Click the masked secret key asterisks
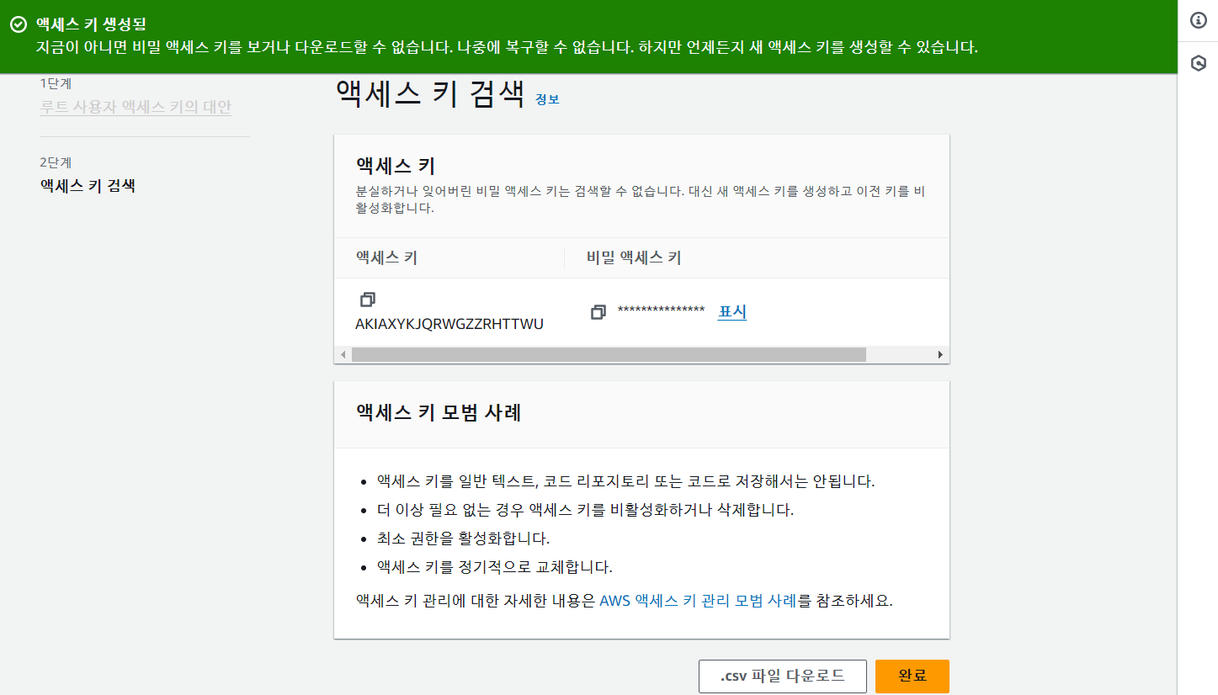The width and height of the screenshot is (1218, 695). (x=661, y=311)
